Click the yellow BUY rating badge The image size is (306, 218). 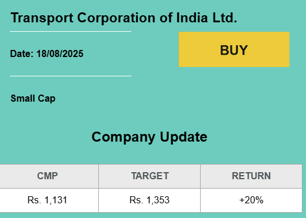click(x=234, y=49)
